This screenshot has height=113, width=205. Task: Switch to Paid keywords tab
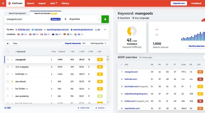point(98,43)
